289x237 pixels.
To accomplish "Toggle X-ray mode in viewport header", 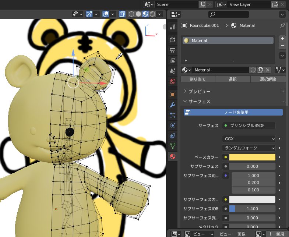I will coord(122,14).
